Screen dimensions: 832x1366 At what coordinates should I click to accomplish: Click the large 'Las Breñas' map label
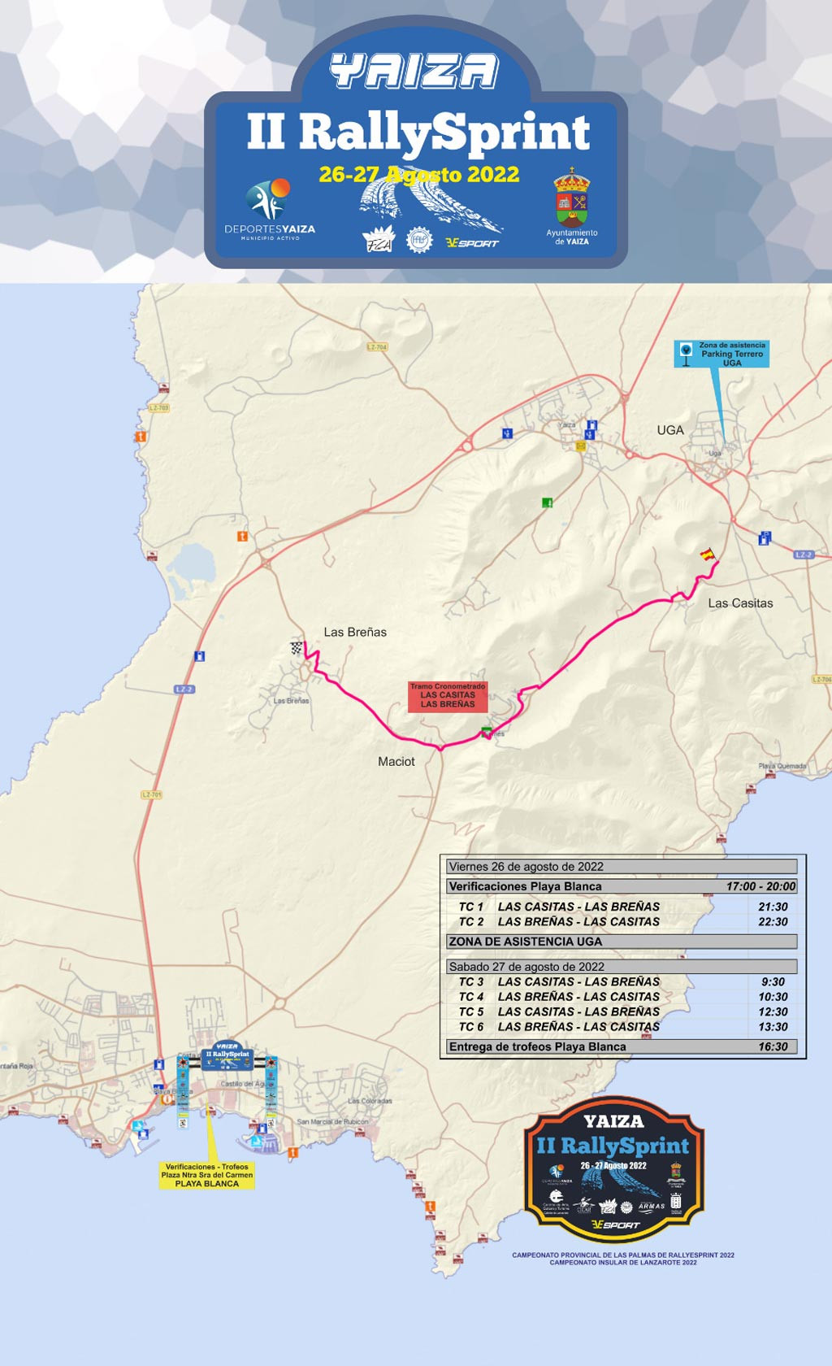355,632
